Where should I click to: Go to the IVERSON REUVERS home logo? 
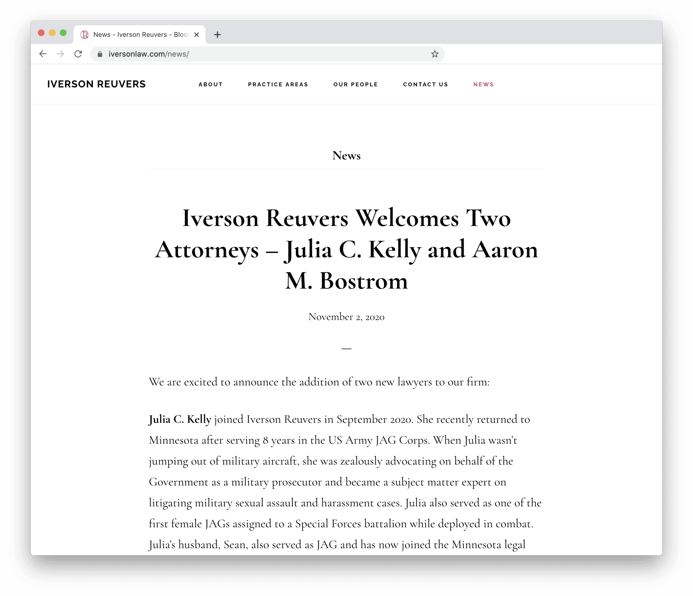96,84
